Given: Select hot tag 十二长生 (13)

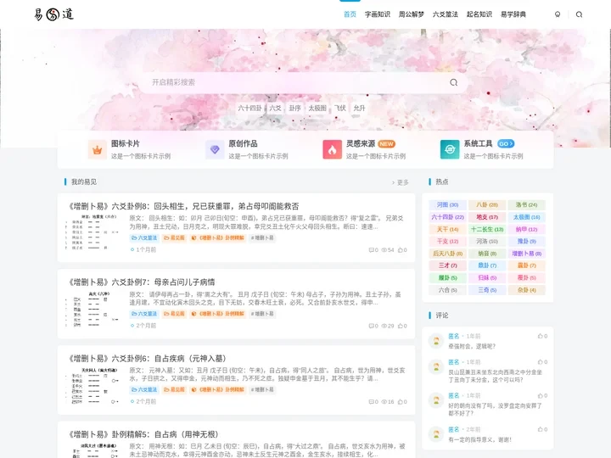Looking at the screenshot, I should click(487, 229).
